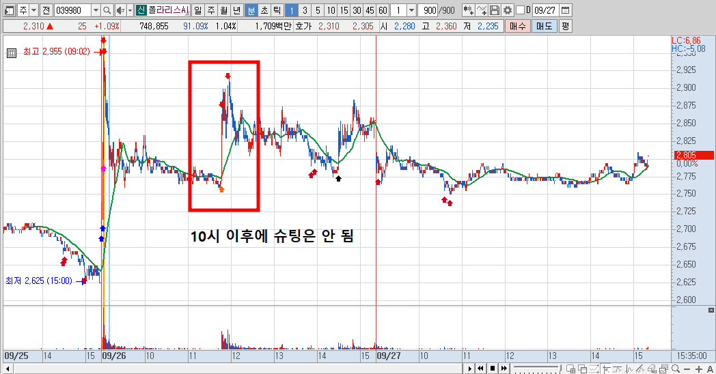Select the crosshair cursor tool icon

coord(607,369)
